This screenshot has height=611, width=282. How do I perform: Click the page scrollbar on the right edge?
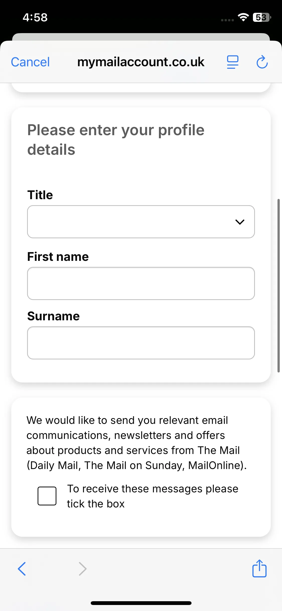pyautogui.click(x=278, y=286)
